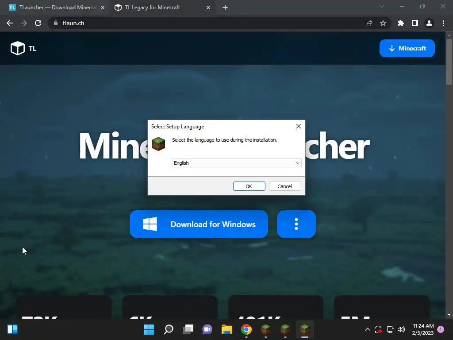Open the browser extensions puzzle icon

tap(401, 23)
